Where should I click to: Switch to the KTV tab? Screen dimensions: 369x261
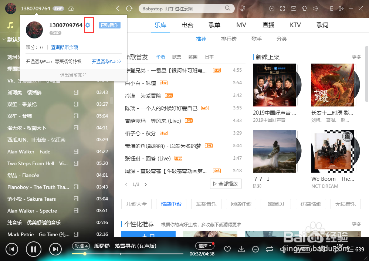pos(295,25)
